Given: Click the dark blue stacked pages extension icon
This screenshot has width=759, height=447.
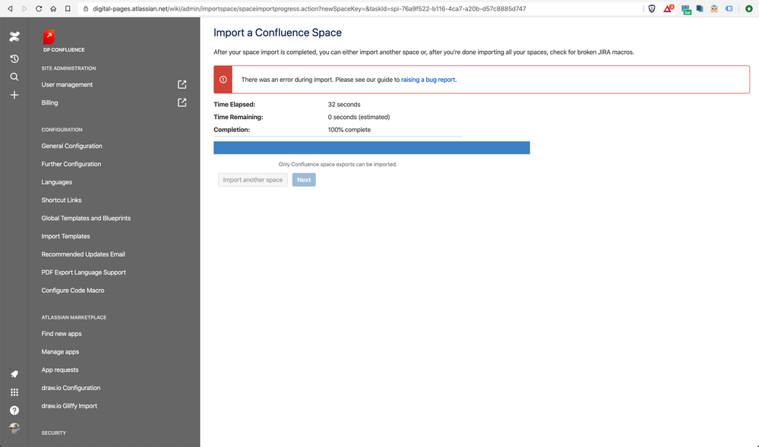Looking at the screenshot, I should click(x=700, y=8).
